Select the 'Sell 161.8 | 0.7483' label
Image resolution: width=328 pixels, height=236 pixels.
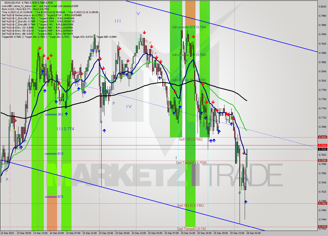[190, 205]
